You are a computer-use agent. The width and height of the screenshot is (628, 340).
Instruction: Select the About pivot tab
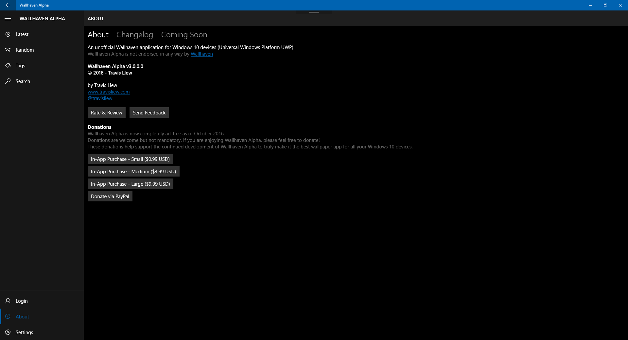tap(98, 35)
